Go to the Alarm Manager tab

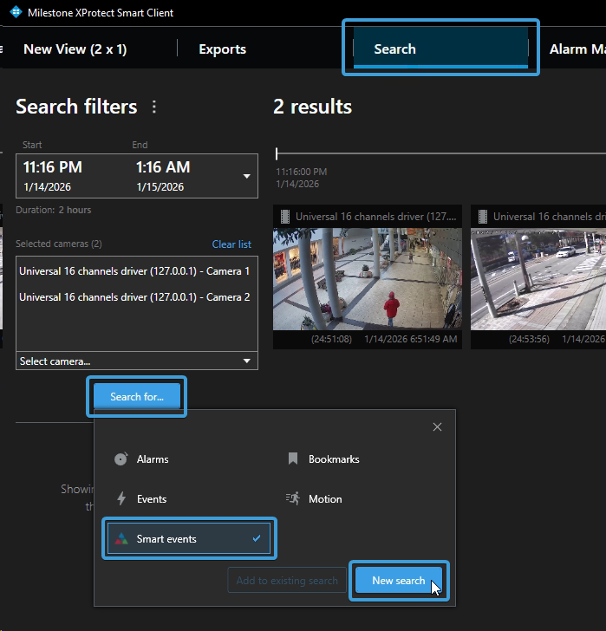click(577, 49)
